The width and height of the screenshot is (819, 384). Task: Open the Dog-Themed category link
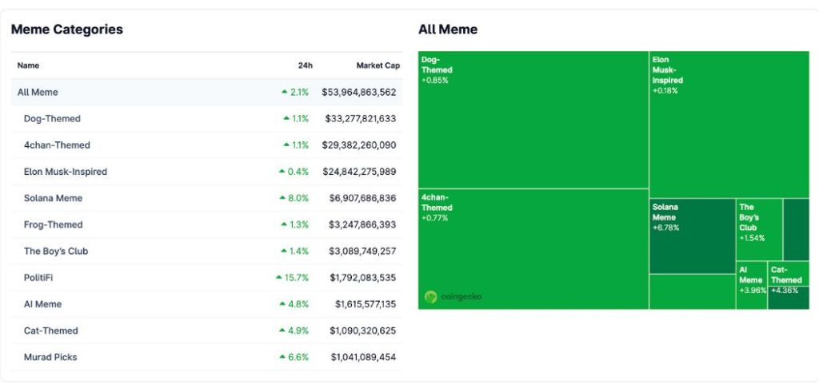pos(52,119)
